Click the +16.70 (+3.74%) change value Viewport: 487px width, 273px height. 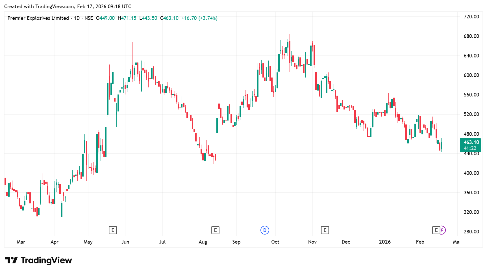199,18
